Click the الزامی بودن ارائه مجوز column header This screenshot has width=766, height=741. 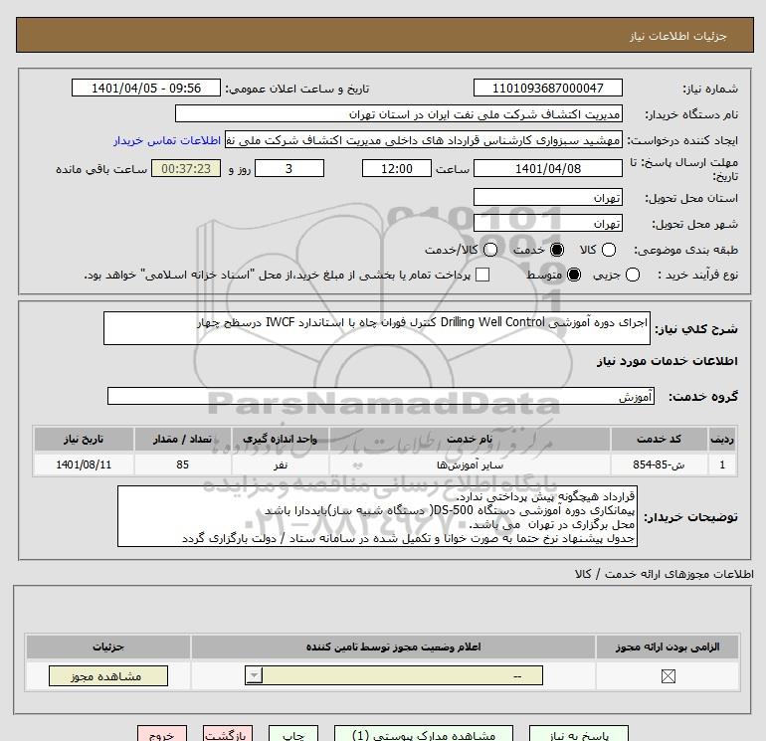coord(668,647)
